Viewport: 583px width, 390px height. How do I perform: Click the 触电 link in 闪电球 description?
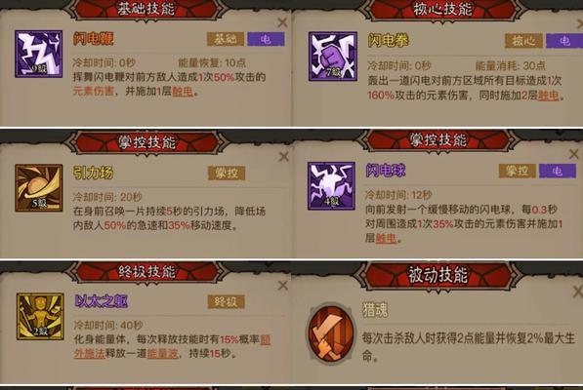pos(386,238)
